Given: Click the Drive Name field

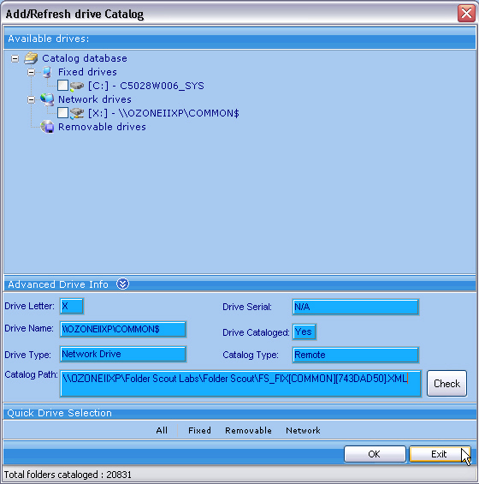Looking at the screenshot, I should click(x=123, y=329).
